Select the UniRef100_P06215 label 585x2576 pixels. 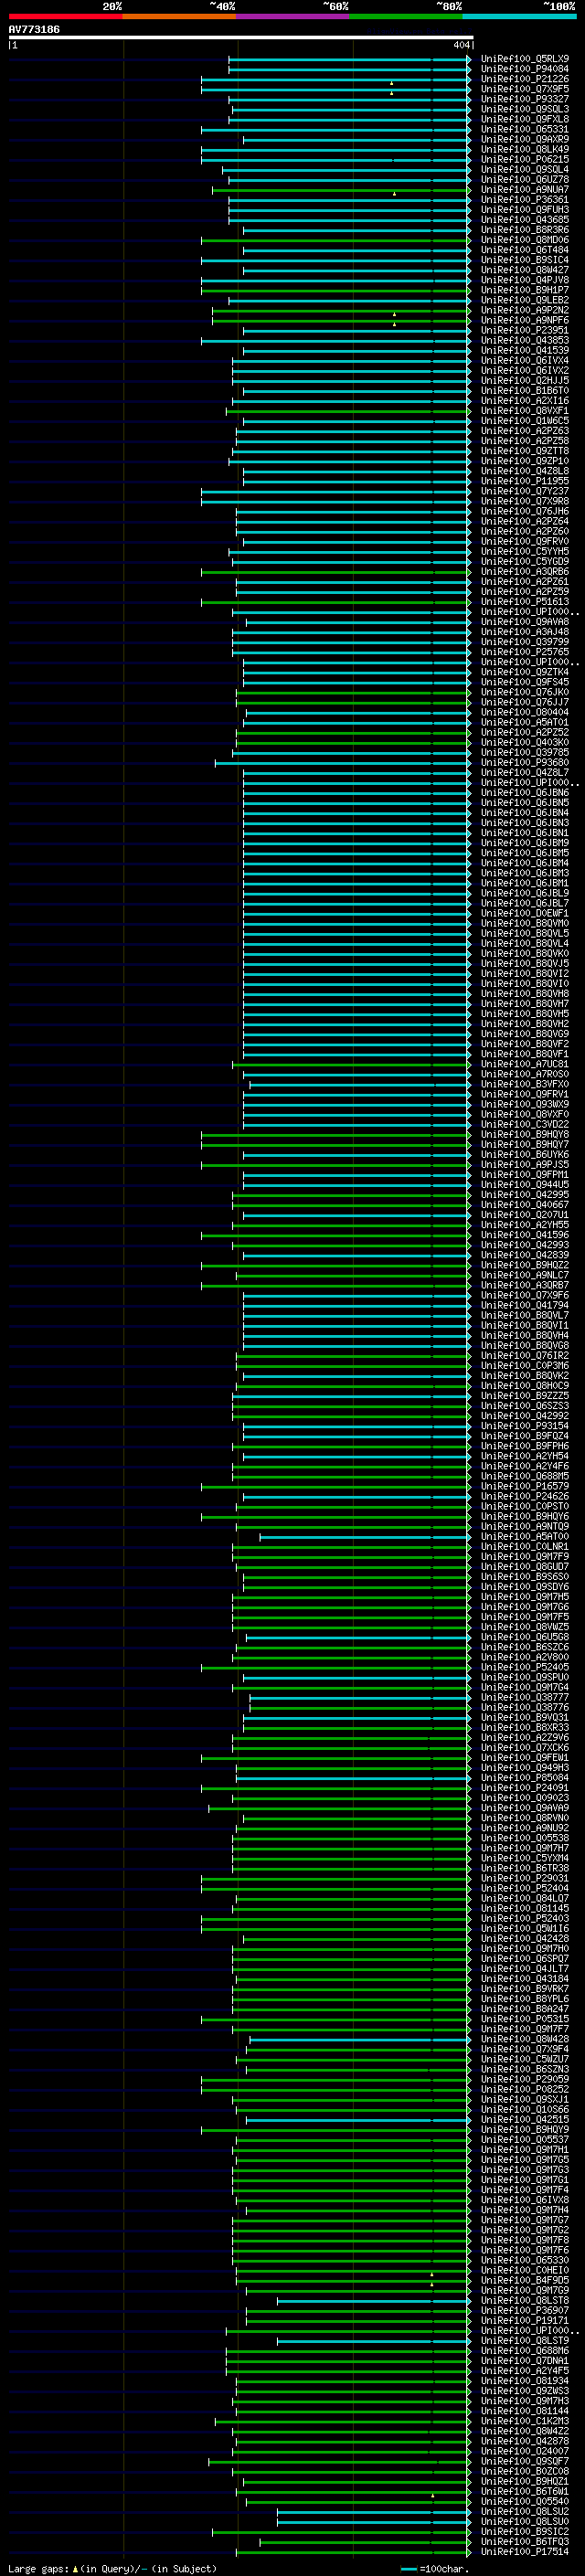pos(524,159)
